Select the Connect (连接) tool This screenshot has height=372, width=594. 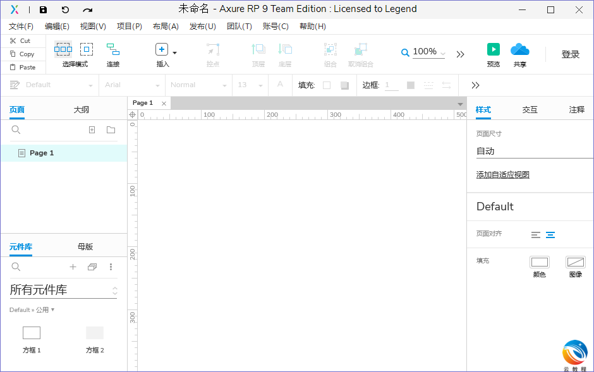click(112, 49)
